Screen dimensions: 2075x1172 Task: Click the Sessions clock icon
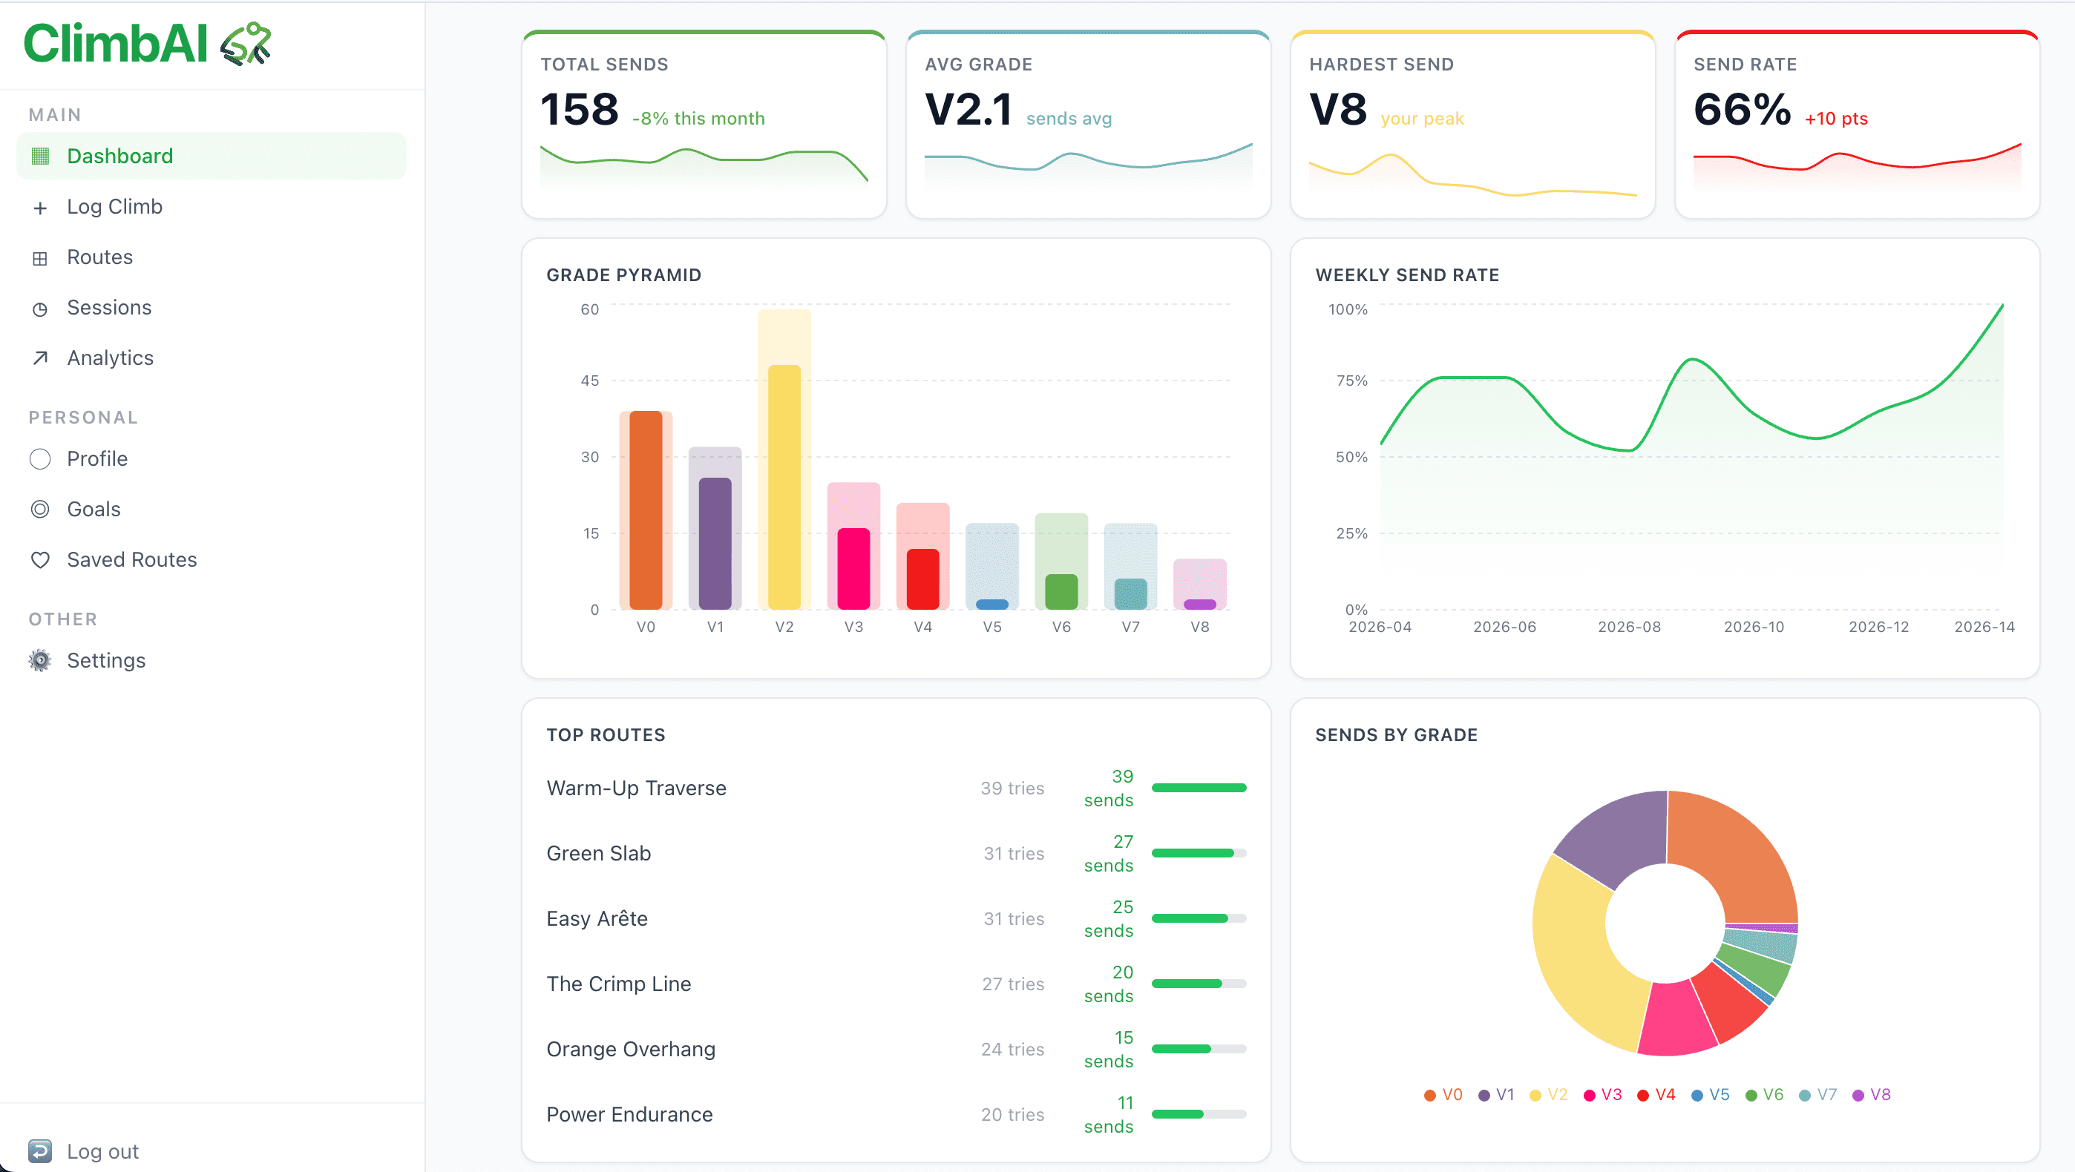40,309
